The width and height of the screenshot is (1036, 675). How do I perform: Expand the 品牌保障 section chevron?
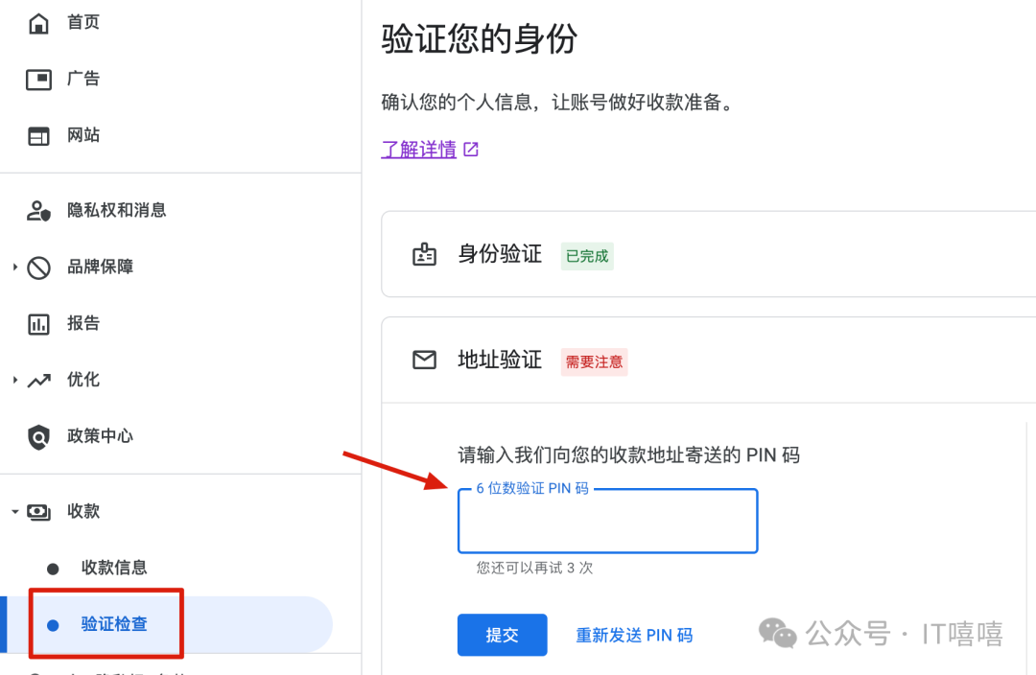(x=12, y=267)
